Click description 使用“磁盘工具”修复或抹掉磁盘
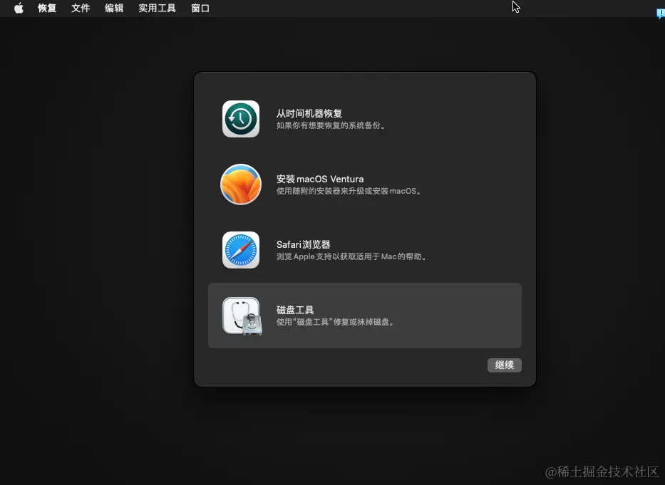This screenshot has width=665, height=485. click(336, 322)
